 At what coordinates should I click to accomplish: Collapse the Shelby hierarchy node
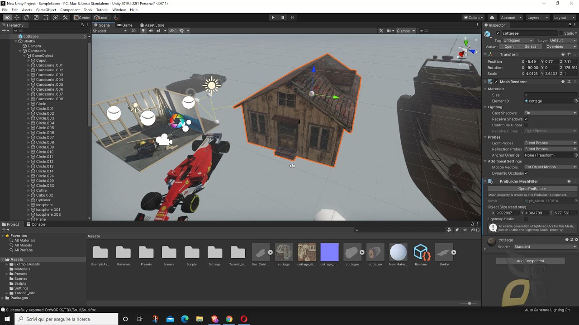pyautogui.click(x=16, y=41)
